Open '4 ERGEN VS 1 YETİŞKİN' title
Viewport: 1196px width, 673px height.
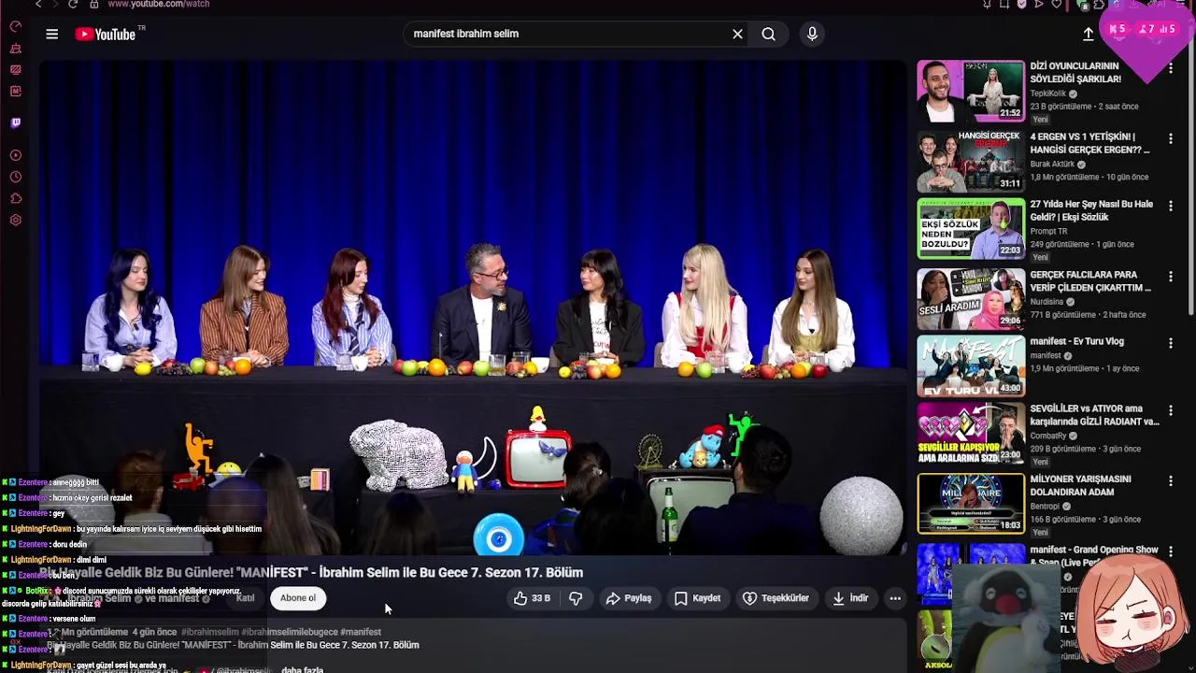pyautogui.click(x=1089, y=143)
